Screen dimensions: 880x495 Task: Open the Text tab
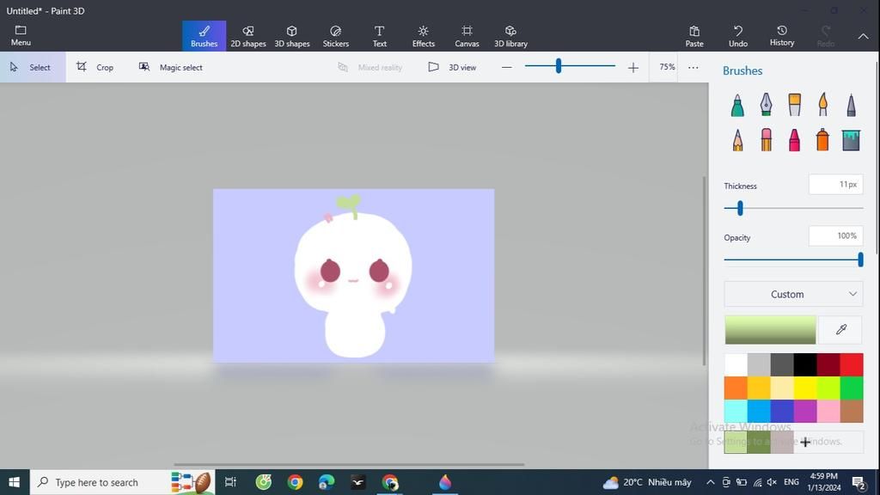pos(379,36)
